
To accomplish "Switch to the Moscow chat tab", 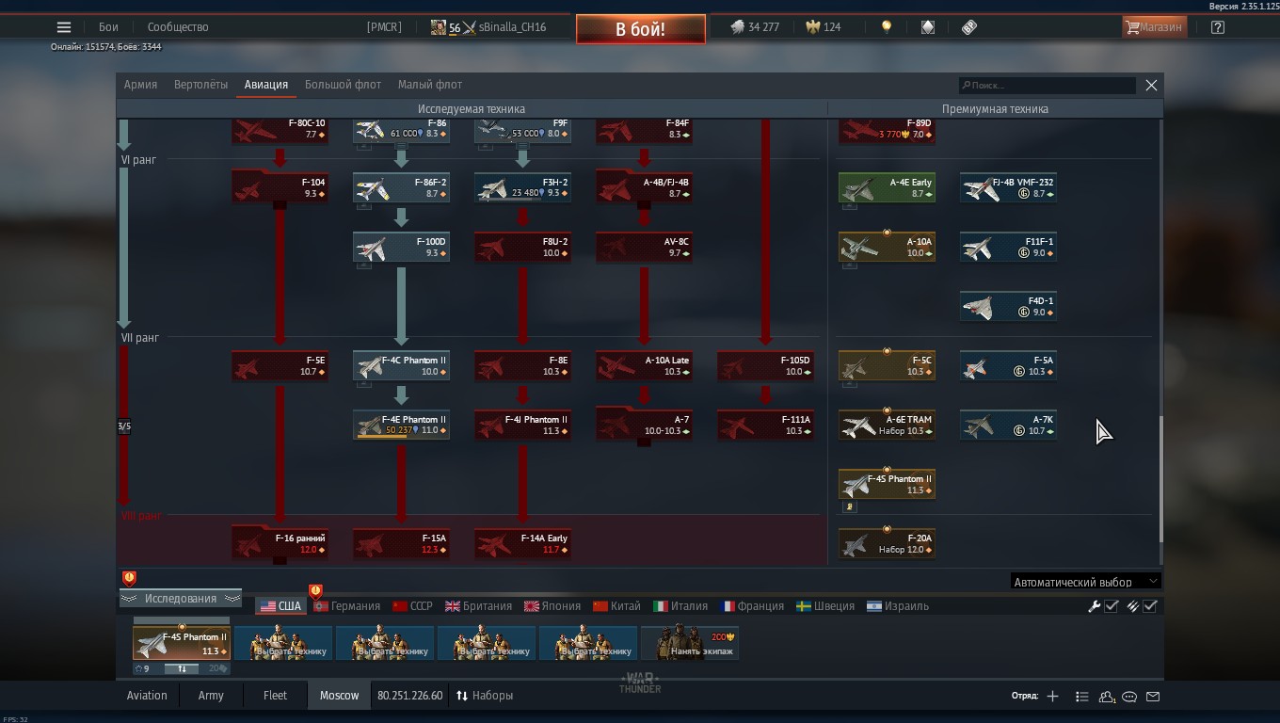I will click(x=339, y=696).
